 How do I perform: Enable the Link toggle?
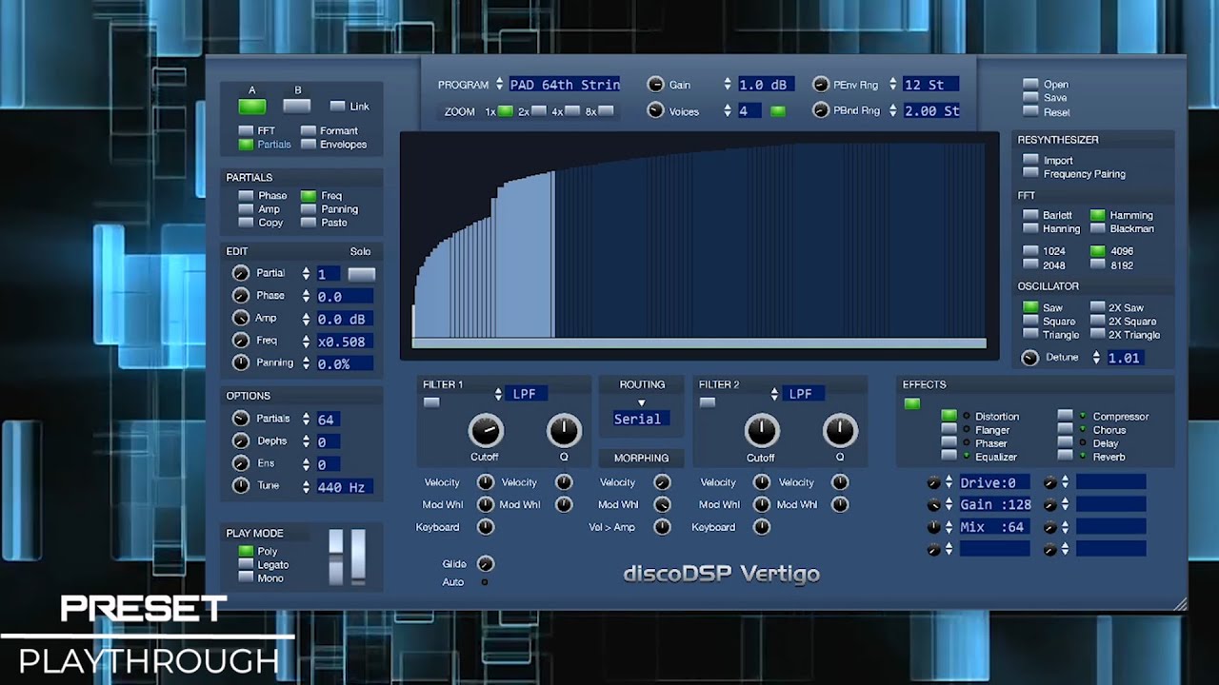pyautogui.click(x=337, y=107)
